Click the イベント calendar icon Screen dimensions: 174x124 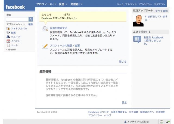[8, 41]
